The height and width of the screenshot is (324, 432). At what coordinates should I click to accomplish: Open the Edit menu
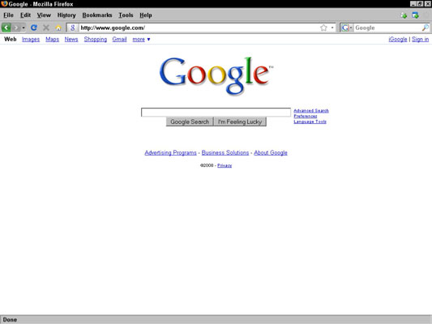click(25, 15)
